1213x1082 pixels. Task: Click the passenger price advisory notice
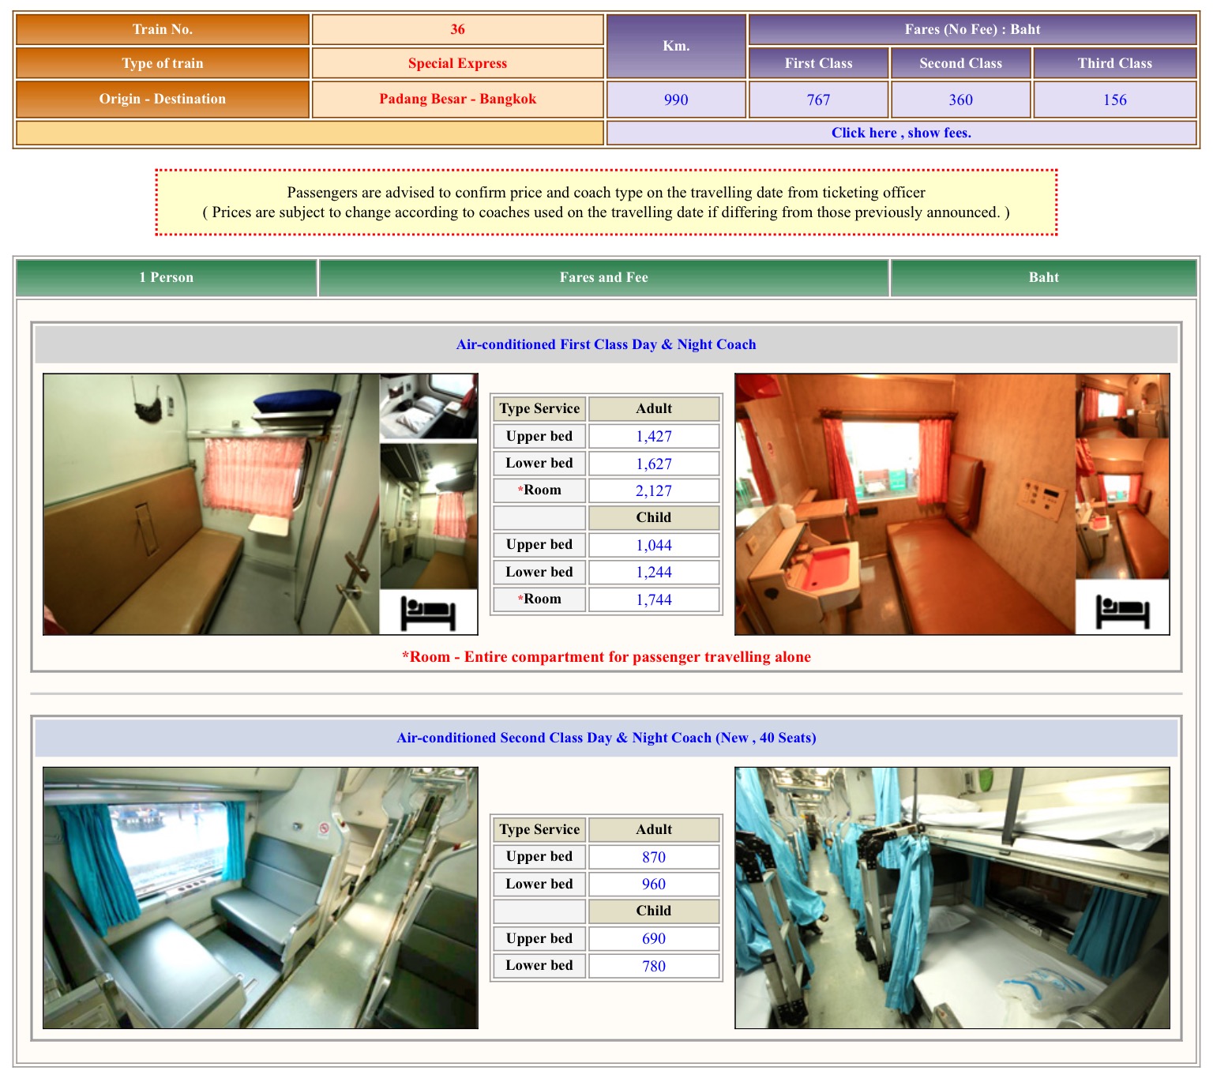coord(606,202)
